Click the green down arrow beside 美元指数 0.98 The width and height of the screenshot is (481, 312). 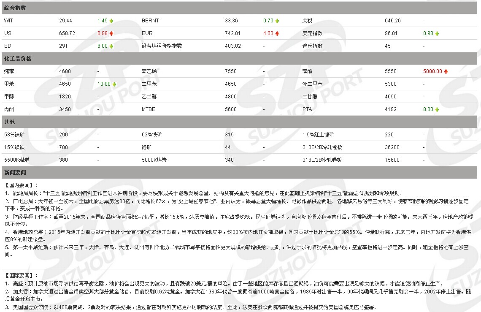click(x=437, y=33)
